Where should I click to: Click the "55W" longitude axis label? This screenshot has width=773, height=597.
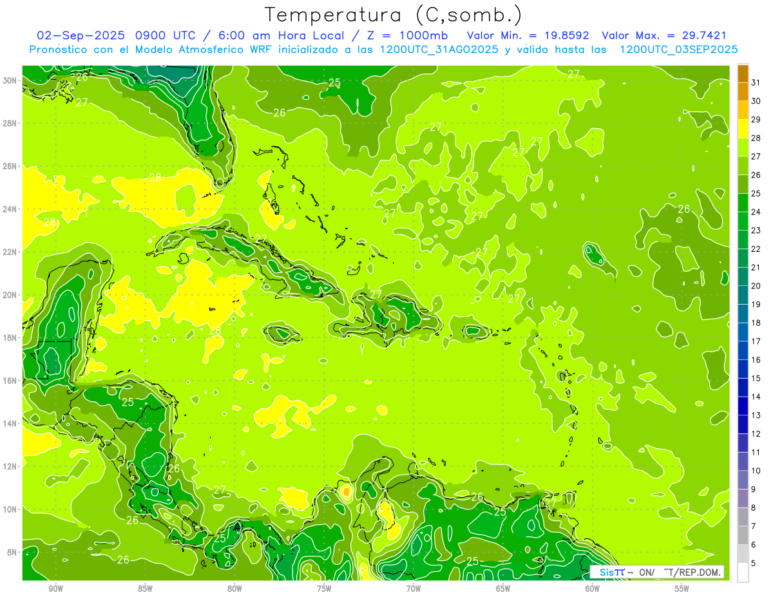point(682,589)
